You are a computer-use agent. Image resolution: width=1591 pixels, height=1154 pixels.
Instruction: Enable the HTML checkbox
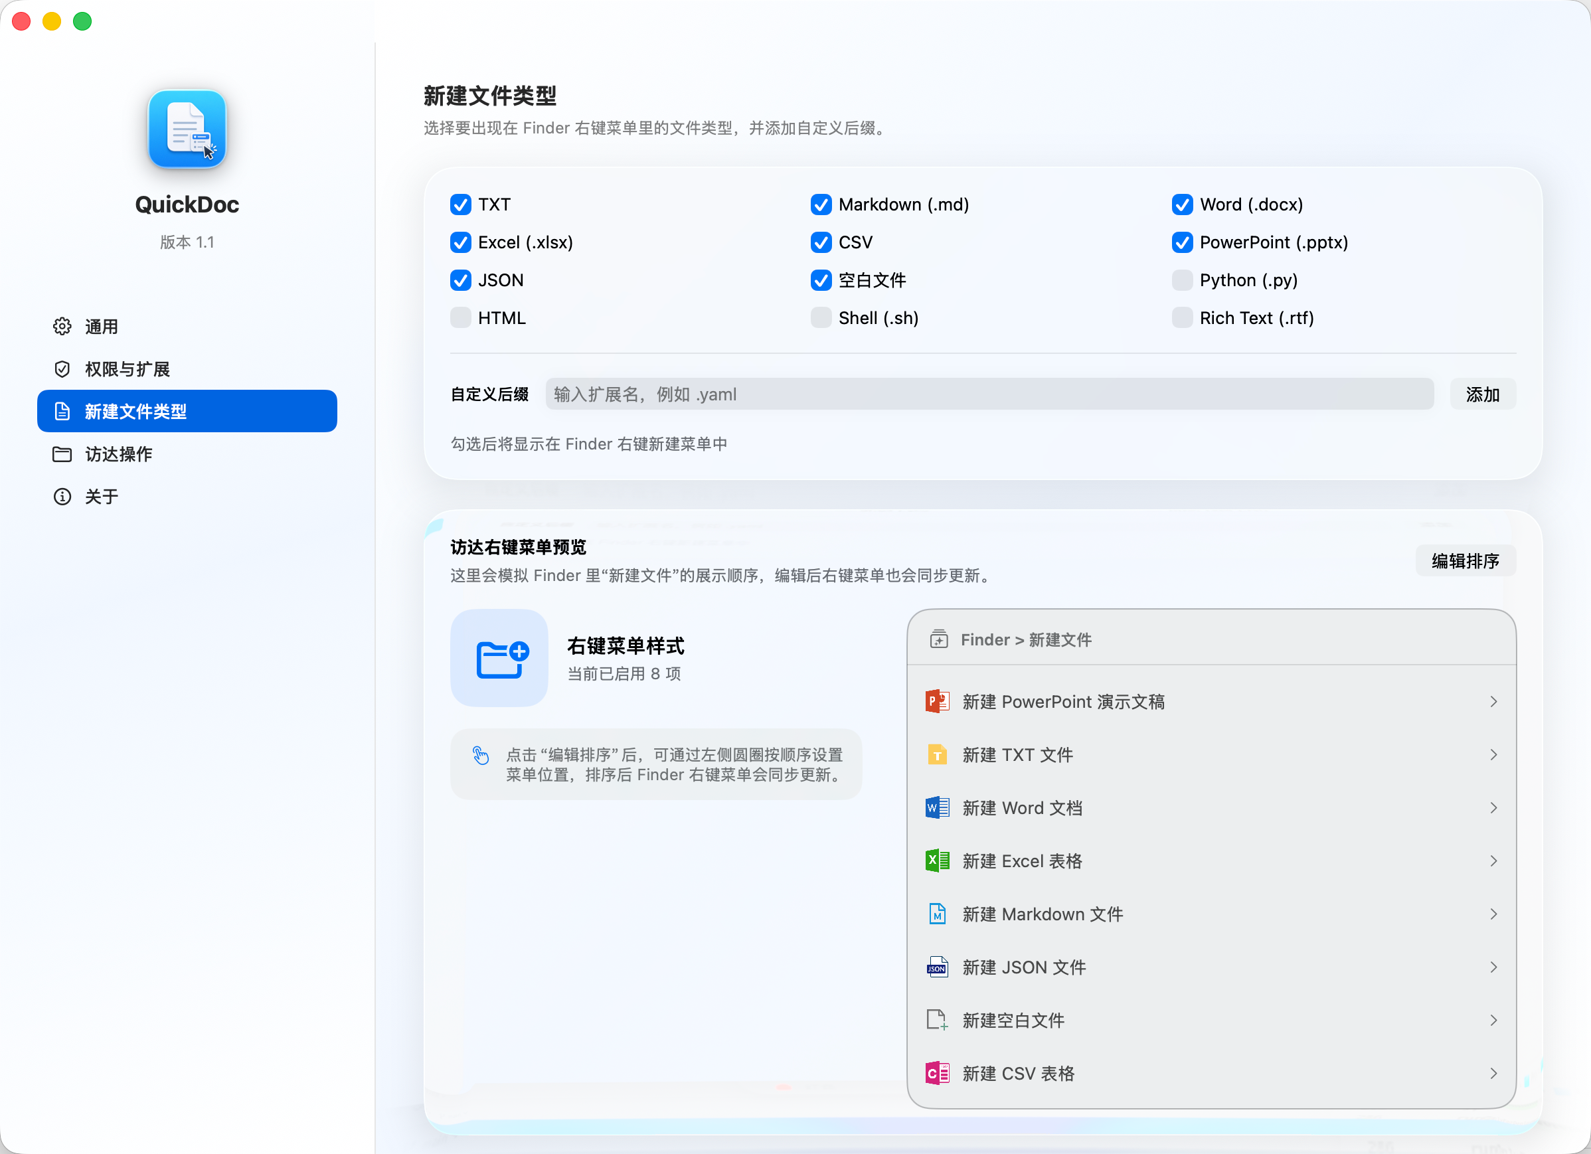tap(461, 318)
